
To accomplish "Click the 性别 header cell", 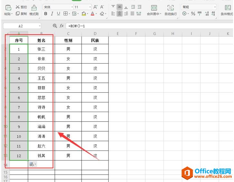I will click(68, 40).
